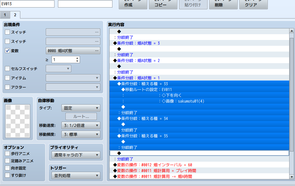Enable the first スイッチ condition checkbox
This screenshot has width=295, height=186.
[x=7, y=32]
